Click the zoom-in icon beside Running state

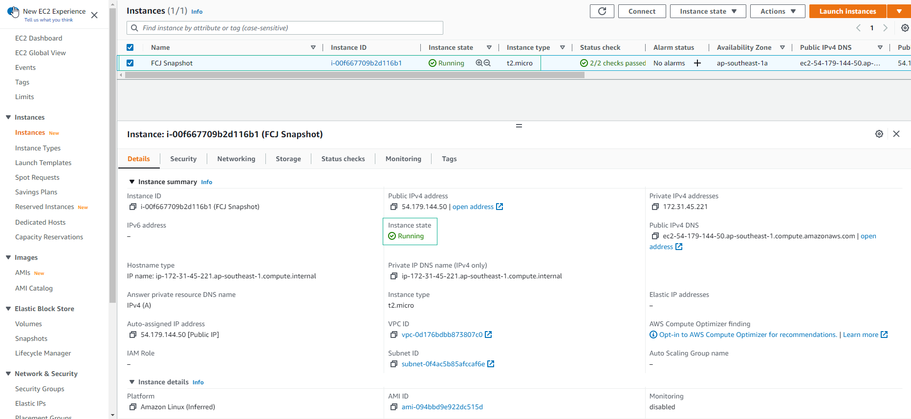pos(479,63)
